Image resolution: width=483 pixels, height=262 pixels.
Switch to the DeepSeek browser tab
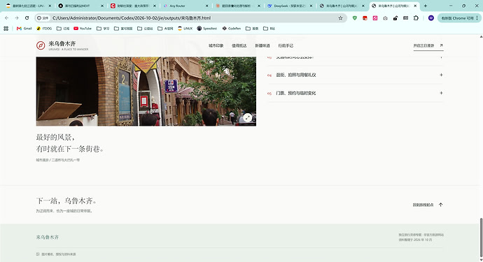290,6
